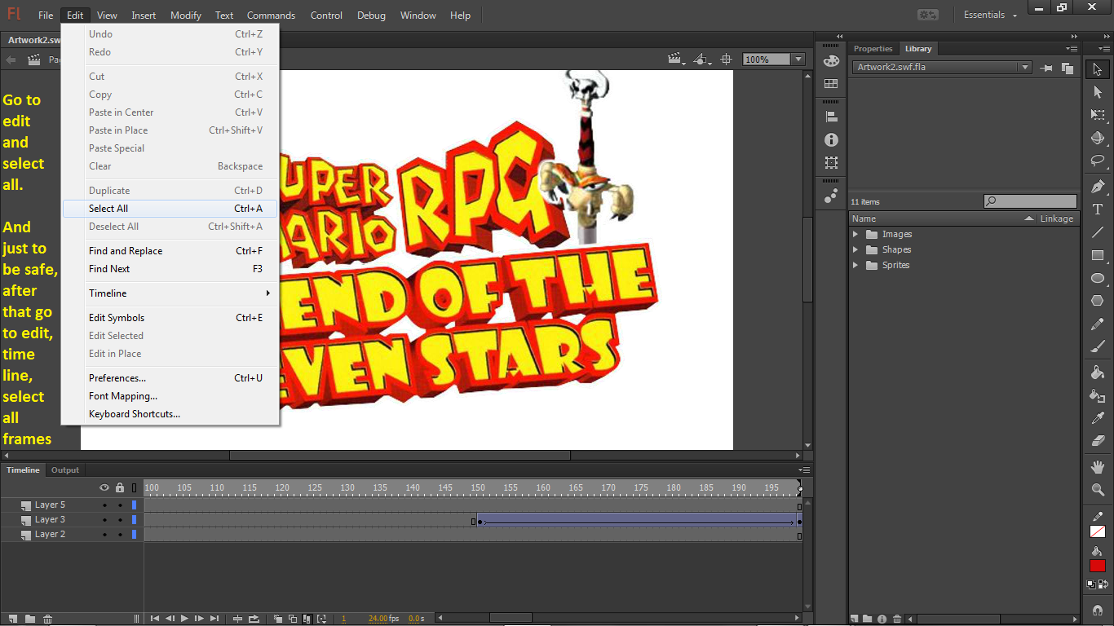Toggle visibility of Layer 5
The height and width of the screenshot is (626, 1114).
point(104,505)
